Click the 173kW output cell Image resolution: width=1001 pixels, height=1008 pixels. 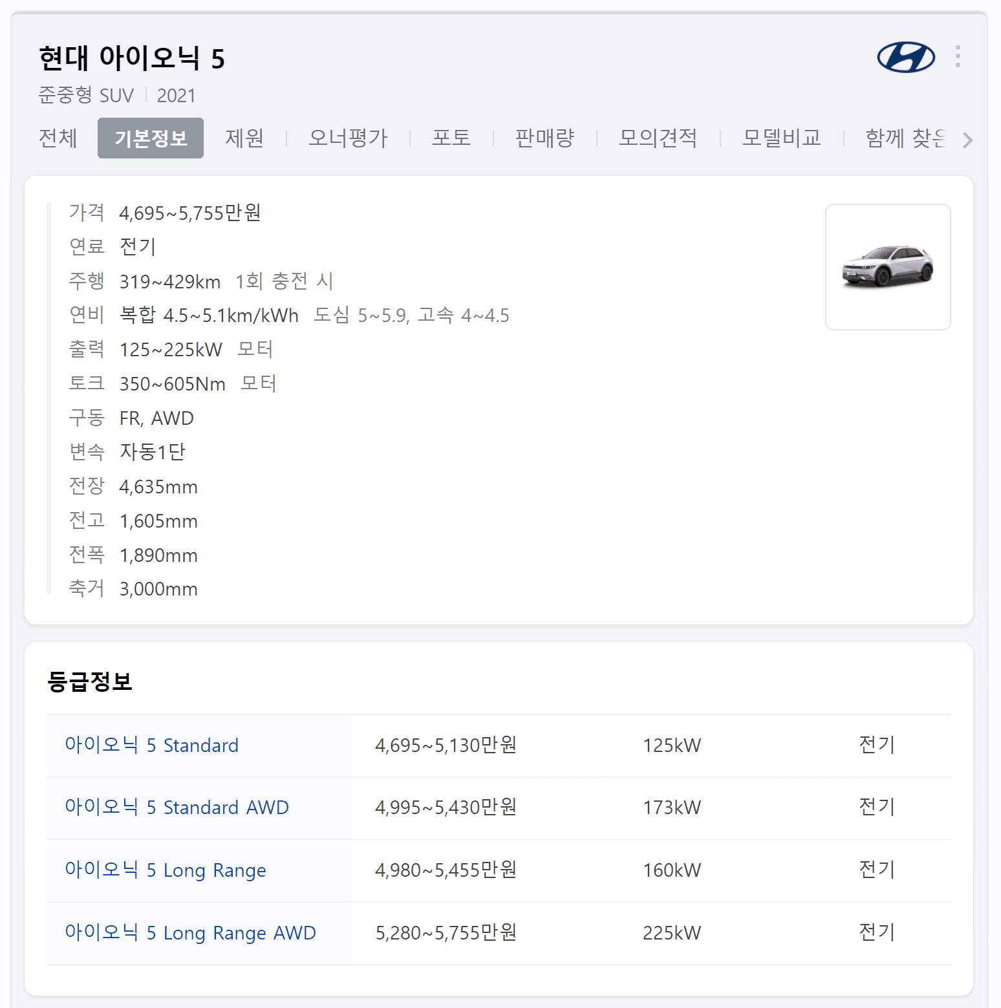672,808
